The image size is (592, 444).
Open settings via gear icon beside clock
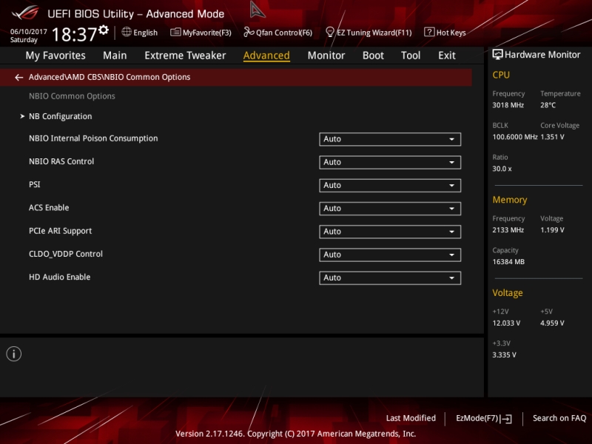[104, 30]
